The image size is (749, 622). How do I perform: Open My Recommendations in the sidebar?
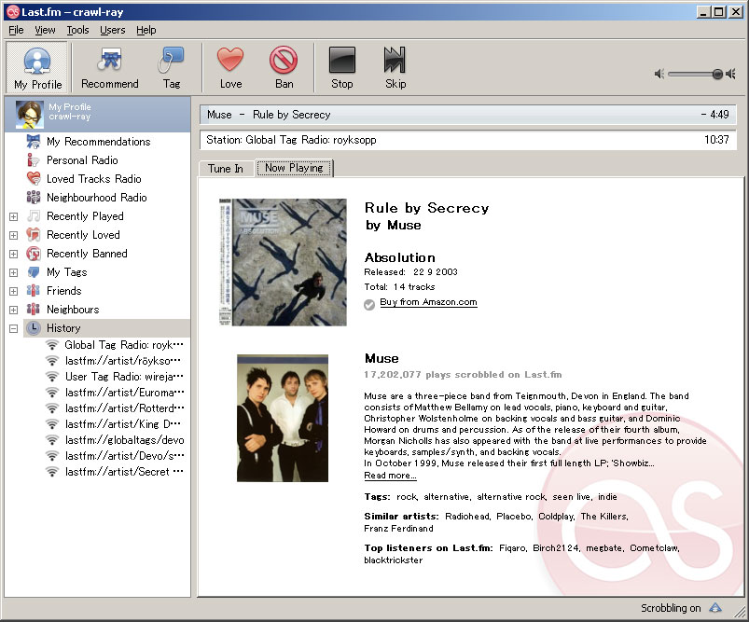[98, 142]
